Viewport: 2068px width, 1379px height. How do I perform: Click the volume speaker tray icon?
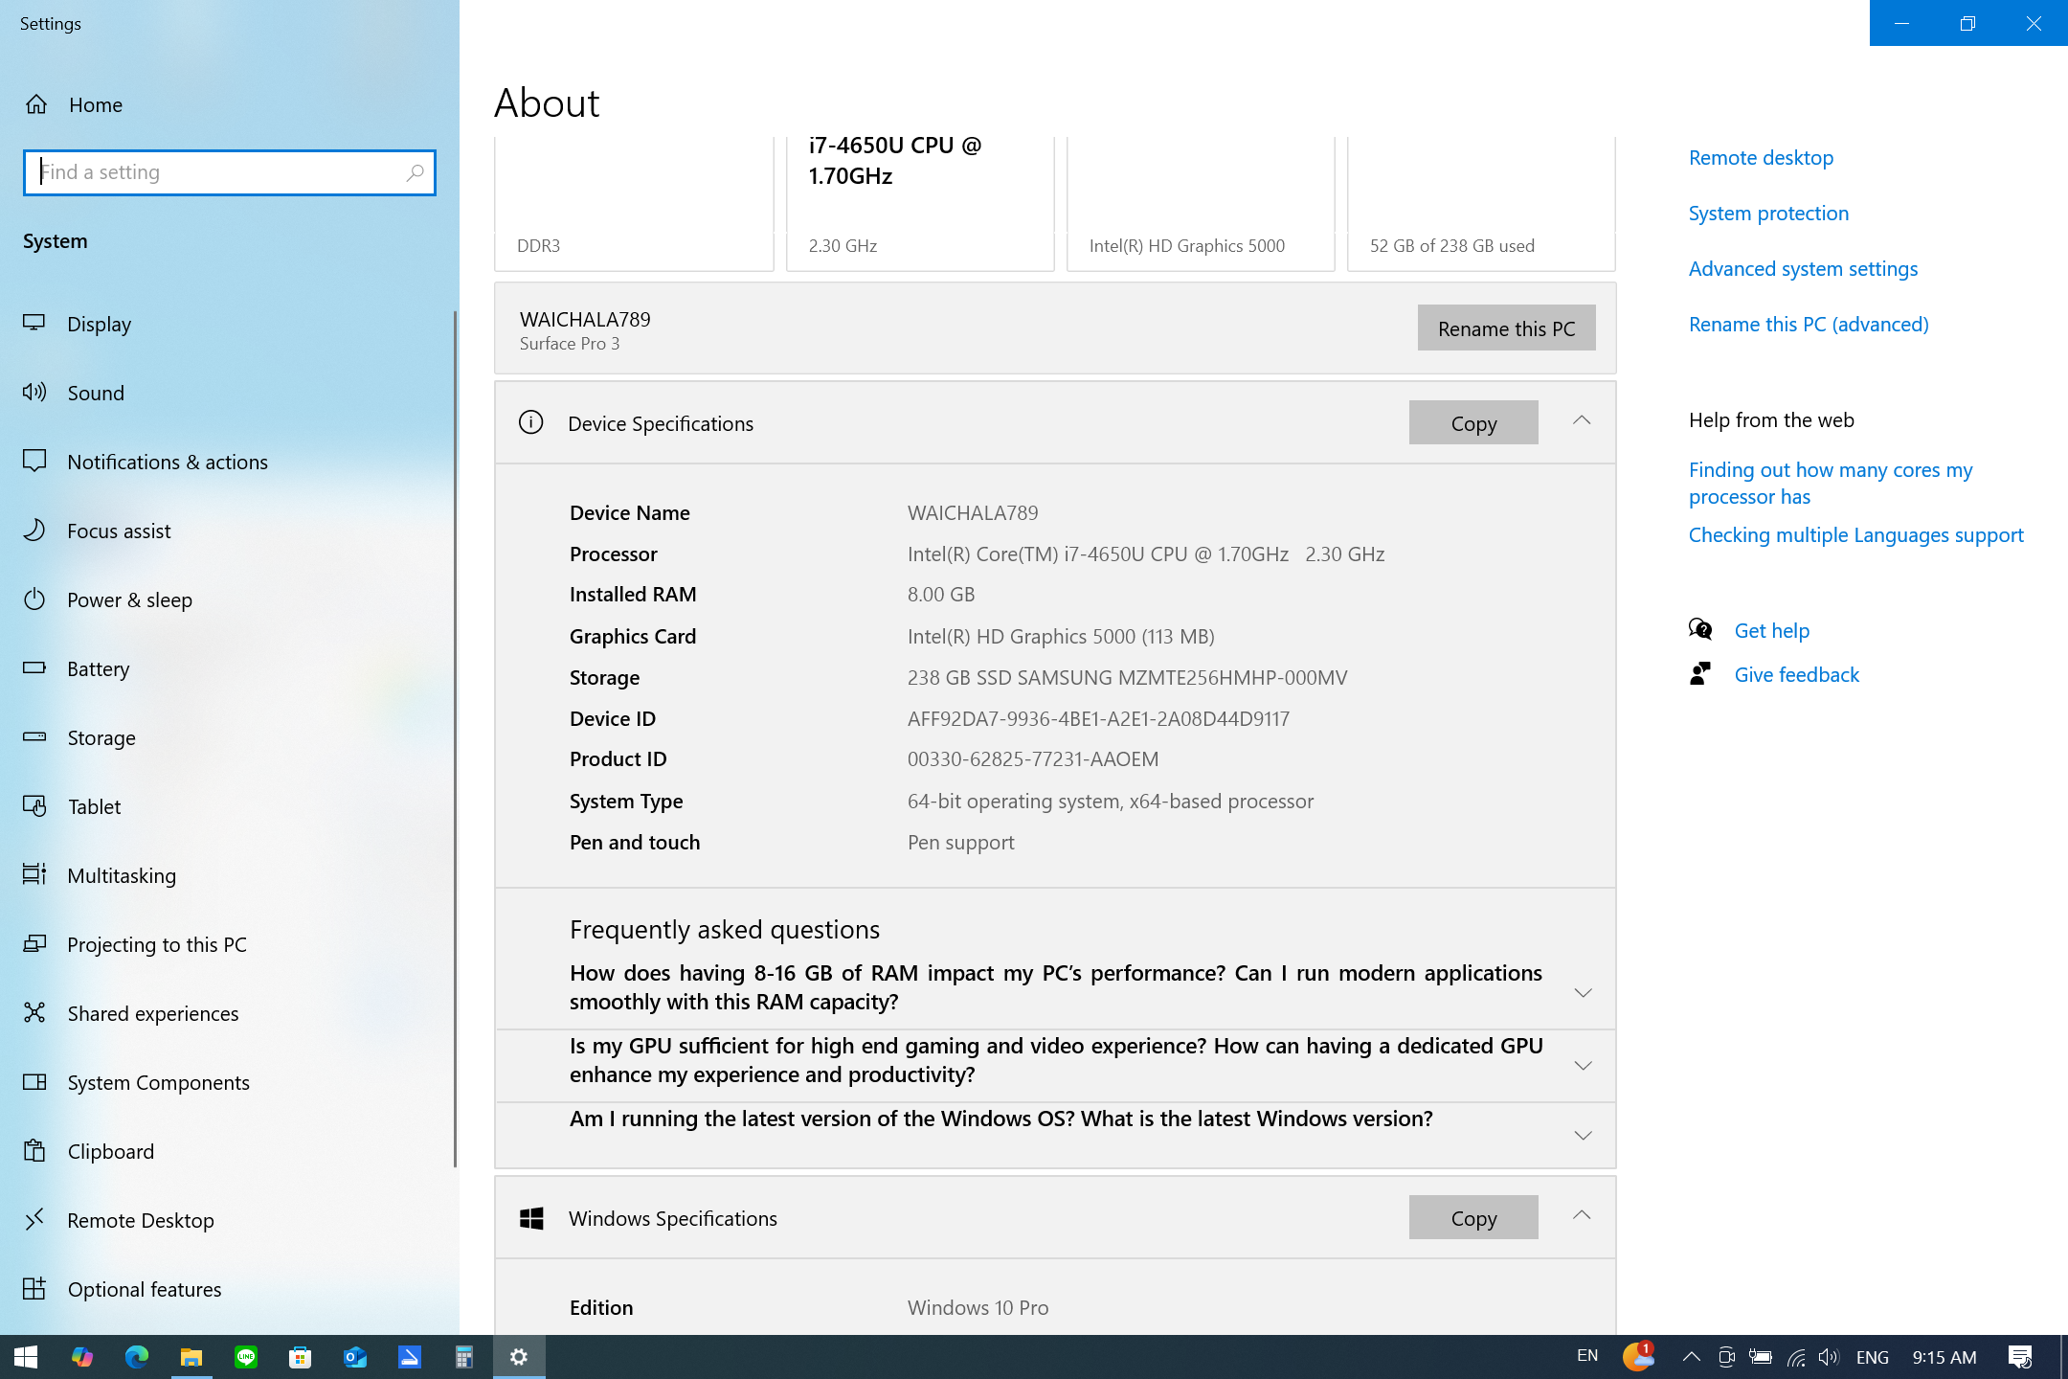[1829, 1357]
